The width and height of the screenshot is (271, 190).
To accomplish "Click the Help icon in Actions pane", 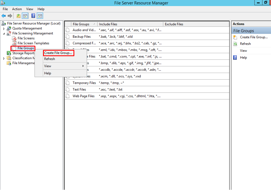I will pyautogui.click(x=235, y=58).
